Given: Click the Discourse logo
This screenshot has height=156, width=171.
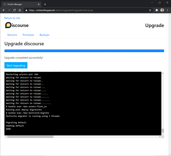Looking at the screenshot, I should point(17,25).
